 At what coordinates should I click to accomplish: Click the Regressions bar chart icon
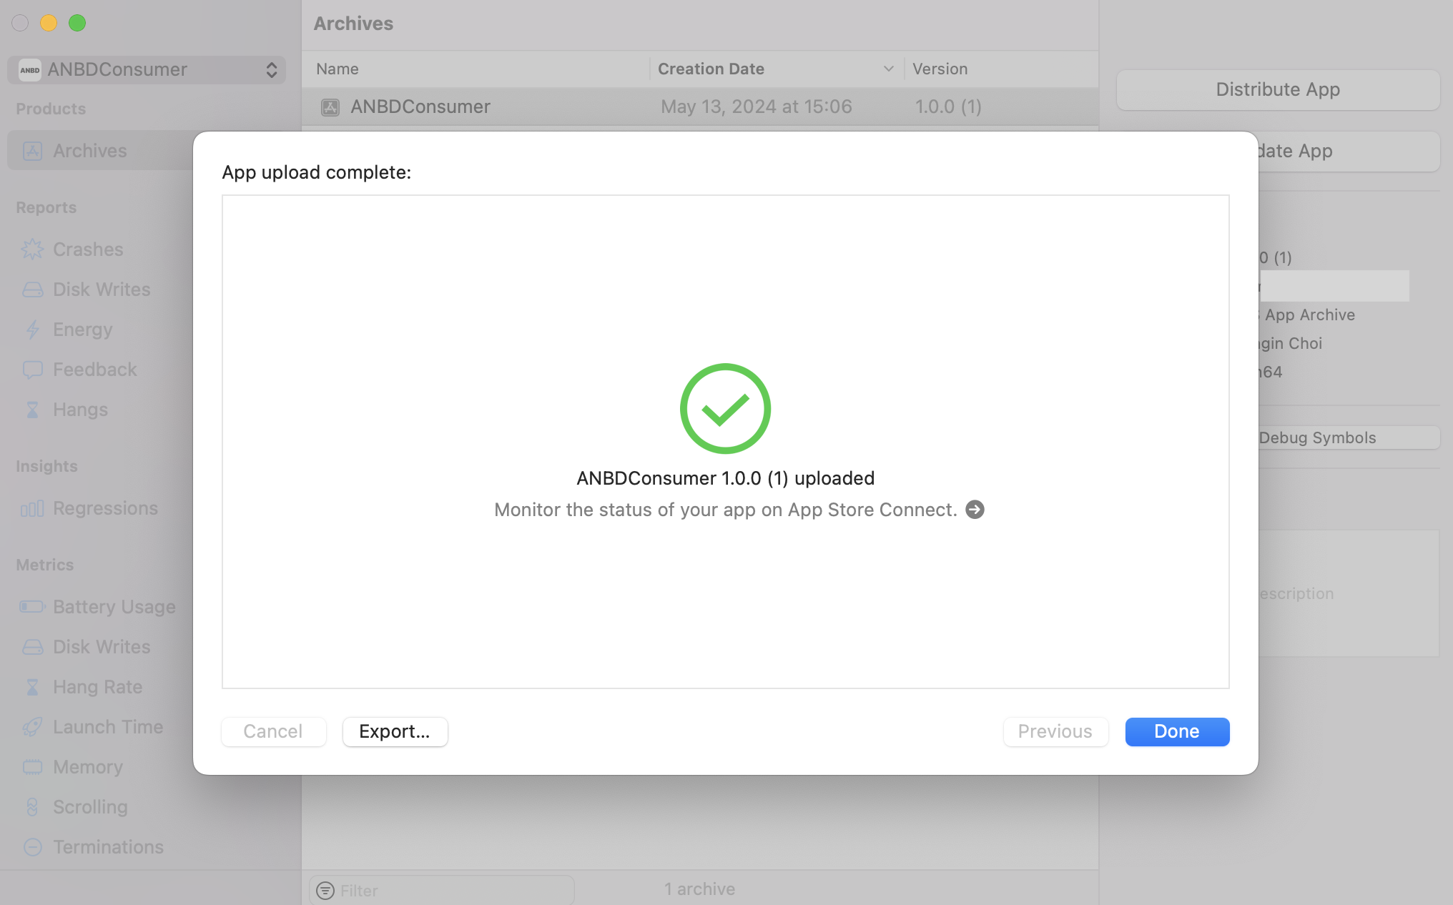[x=33, y=508]
